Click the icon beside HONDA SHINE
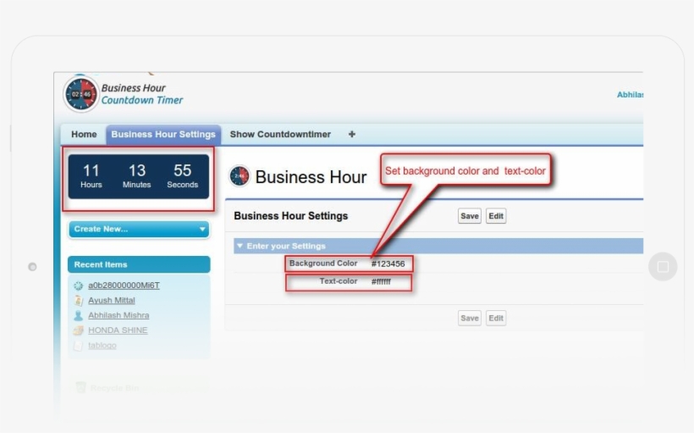The image size is (694, 433). (x=79, y=330)
